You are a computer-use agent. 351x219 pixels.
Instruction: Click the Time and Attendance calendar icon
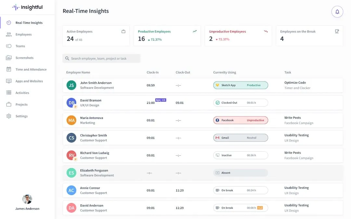pyautogui.click(x=9, y=69)
